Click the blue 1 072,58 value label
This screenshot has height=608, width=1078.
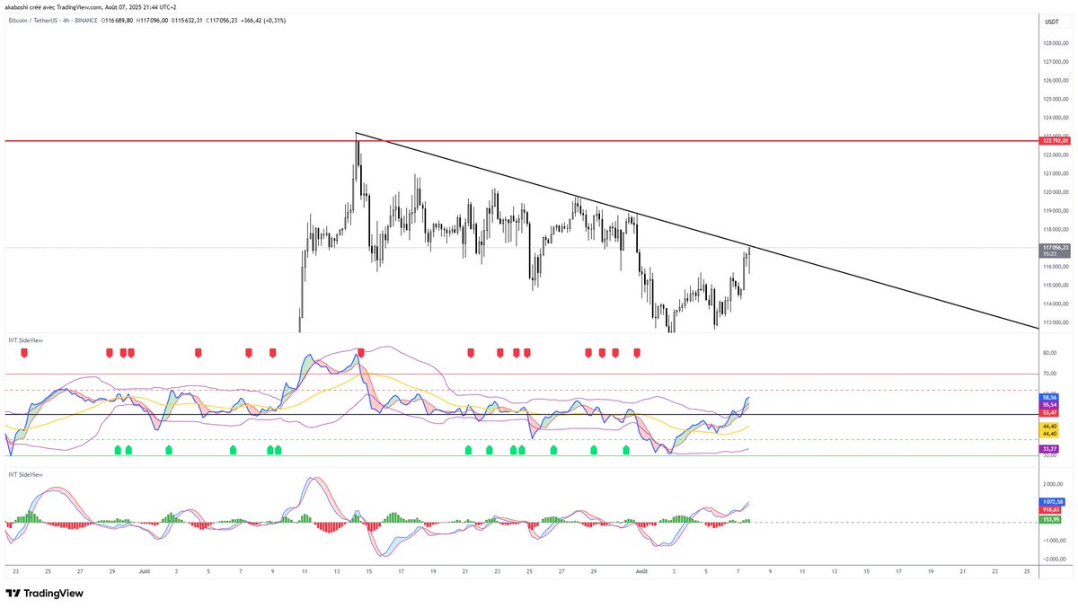click(1050, 501)
